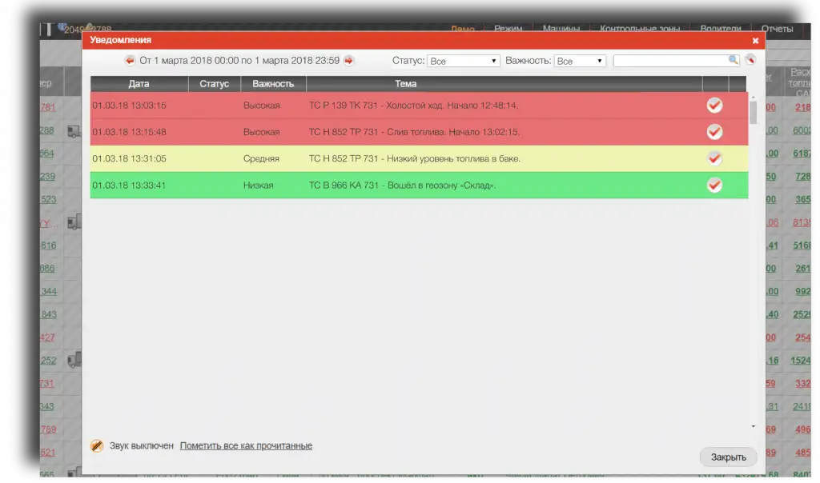The image size is (820, 483).
Task: Mark the 'Слив топлива' notification as read
Action: (714, 131)
